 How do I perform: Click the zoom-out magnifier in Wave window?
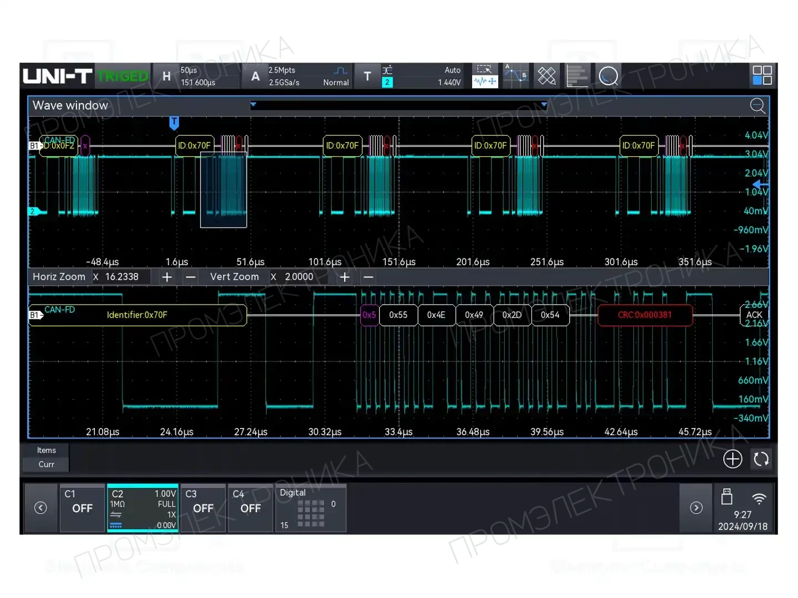(x=758, y=106)
